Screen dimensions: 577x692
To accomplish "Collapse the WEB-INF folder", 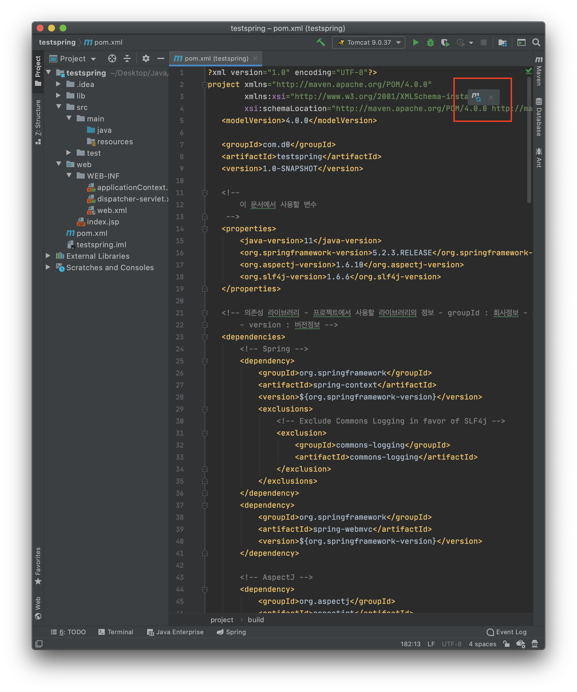I will (69, 175).
